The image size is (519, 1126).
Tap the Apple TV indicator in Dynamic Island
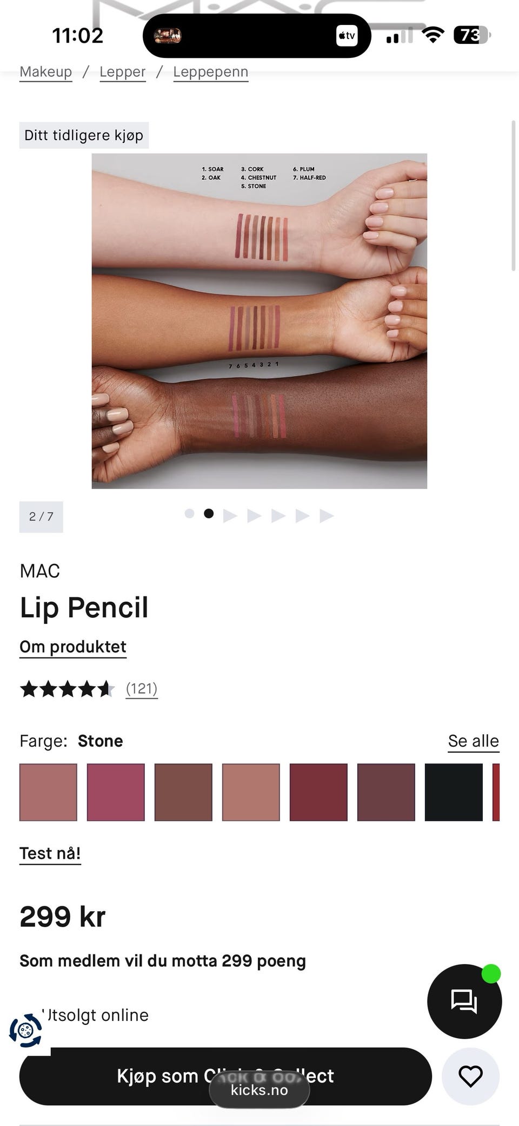click(347, 36)
